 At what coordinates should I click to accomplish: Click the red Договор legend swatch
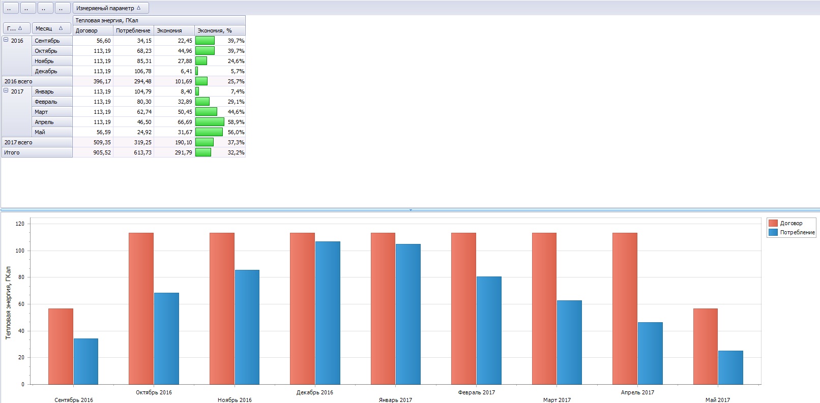(773, 223)
